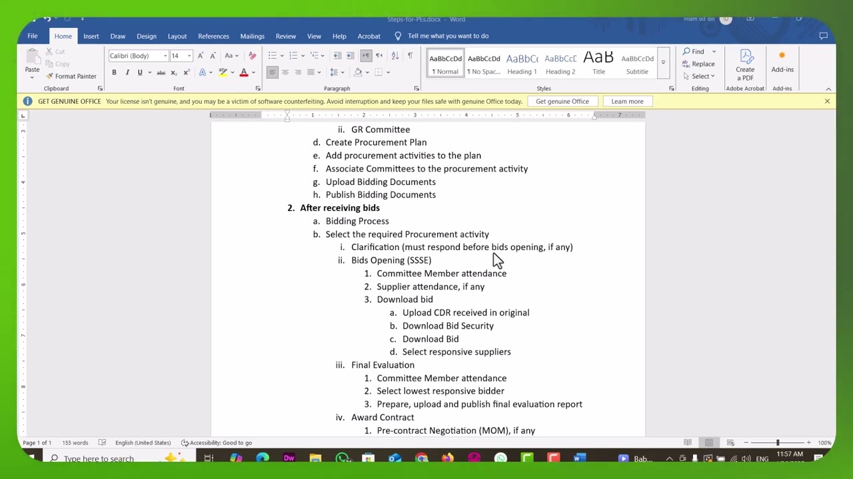Center align the text
Screen dimensions: 853x479
[285, 72]
